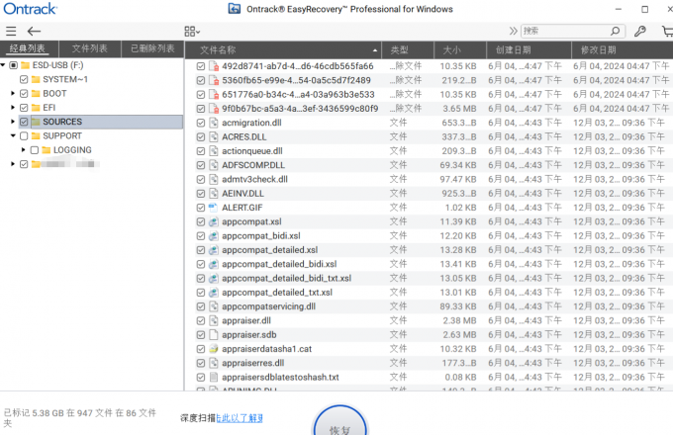
Task: Collapse the ESD-USB (F:) drive node
Action: click(3, 65)
